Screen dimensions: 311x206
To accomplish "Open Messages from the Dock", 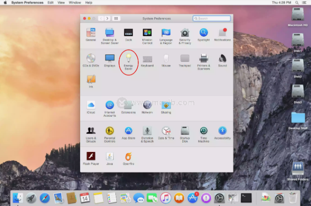I will [139, 198].
